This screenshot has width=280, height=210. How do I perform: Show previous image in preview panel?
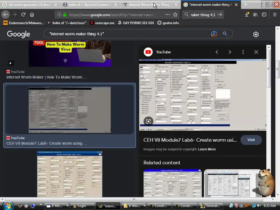217,52
